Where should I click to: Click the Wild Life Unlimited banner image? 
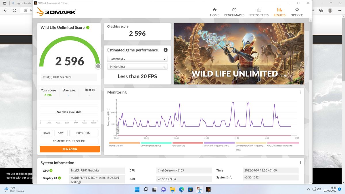(239, 54)
